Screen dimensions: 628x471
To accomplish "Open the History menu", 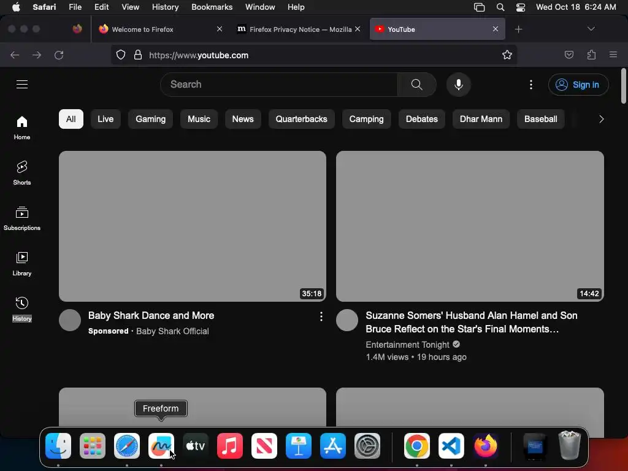I will point(165,7).
